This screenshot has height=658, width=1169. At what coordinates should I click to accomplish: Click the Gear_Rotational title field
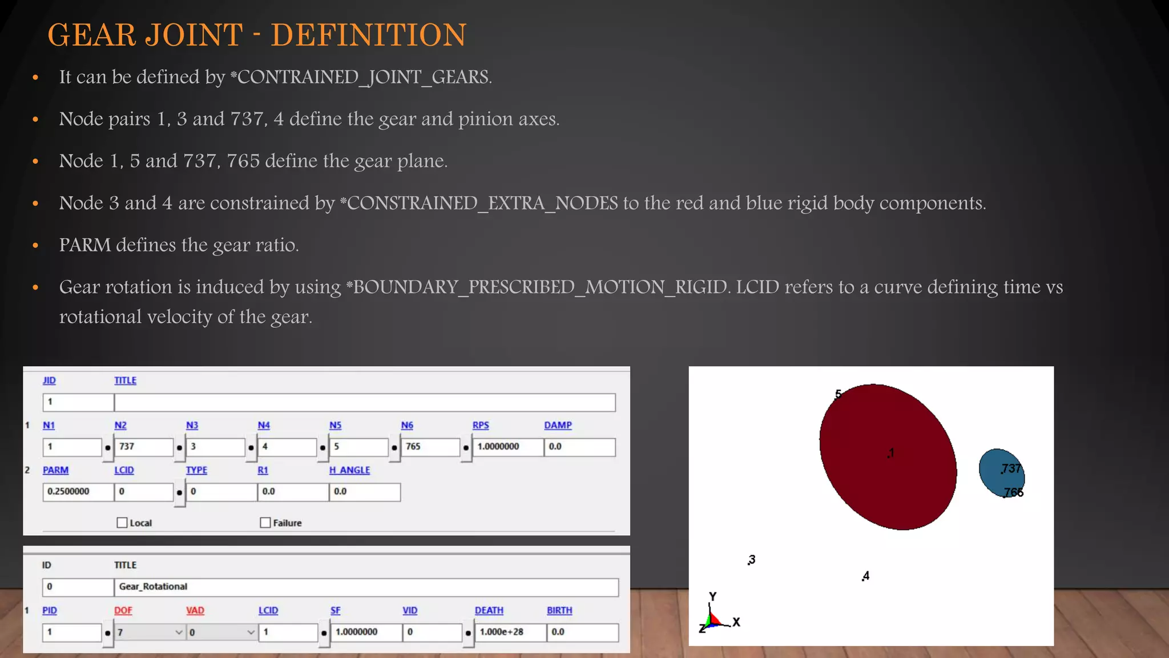click(x=365, y=587)
